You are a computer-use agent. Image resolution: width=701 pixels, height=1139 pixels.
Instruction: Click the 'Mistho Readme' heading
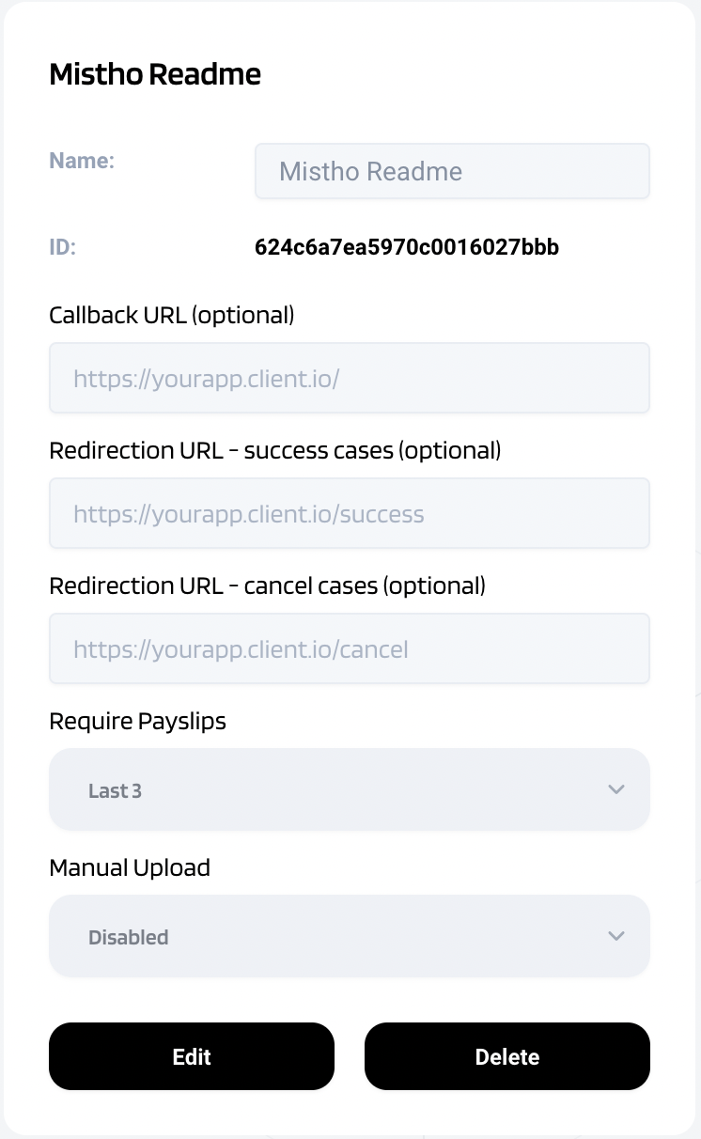[x=155, y=74]
